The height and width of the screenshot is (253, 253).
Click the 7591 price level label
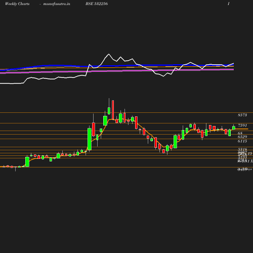click(242, 125)
